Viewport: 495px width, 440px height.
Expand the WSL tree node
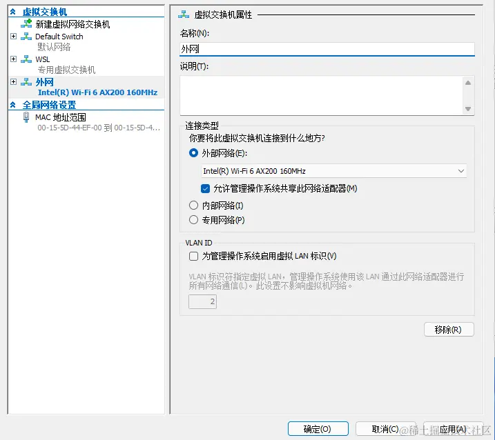(x=14, y=59)
